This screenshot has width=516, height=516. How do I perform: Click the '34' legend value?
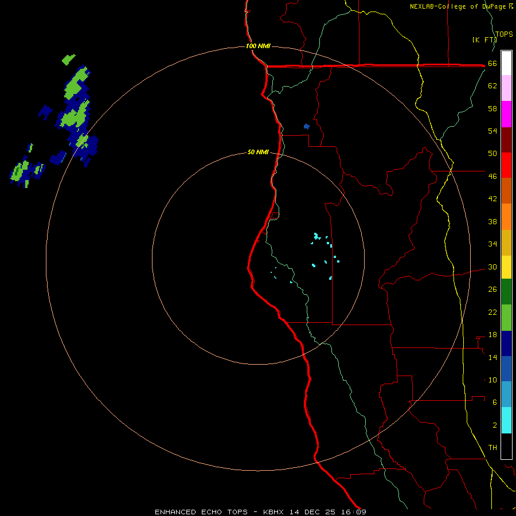pyautogui.click(x=492, y=244)
